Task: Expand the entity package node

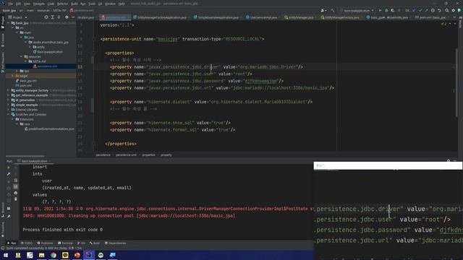Action: [30, 47]
